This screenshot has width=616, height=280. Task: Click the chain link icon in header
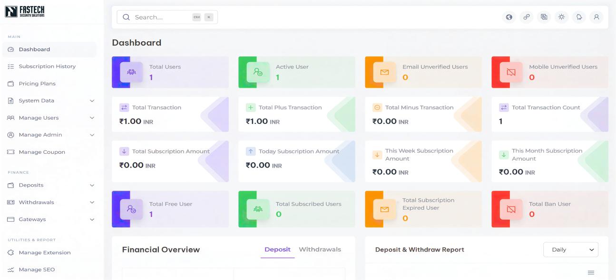(527, 17)
